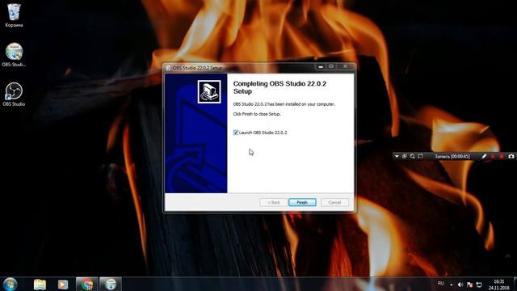Take a screenshot with the recorder camera icon
The image size is (517, 291).
pos(511,156)
